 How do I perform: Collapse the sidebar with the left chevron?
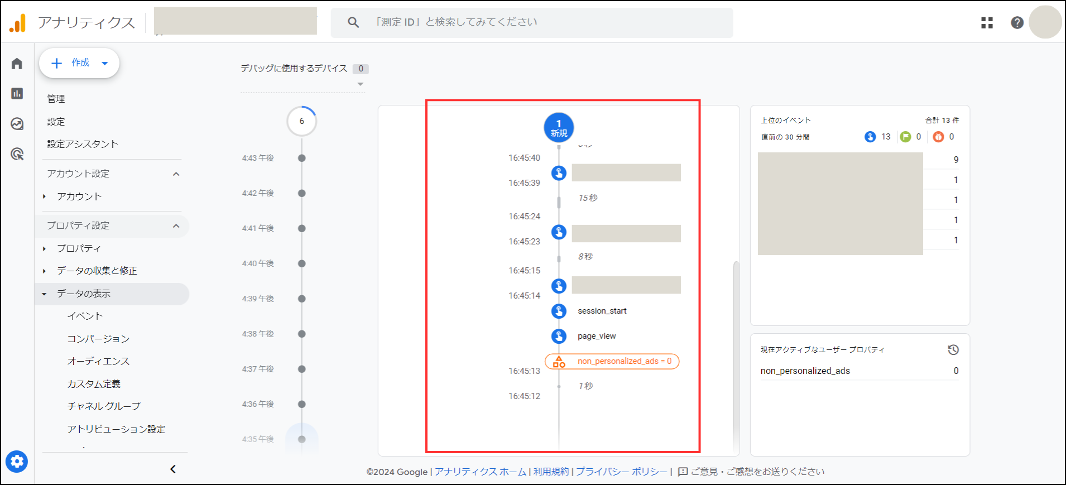tap(172, 469)
